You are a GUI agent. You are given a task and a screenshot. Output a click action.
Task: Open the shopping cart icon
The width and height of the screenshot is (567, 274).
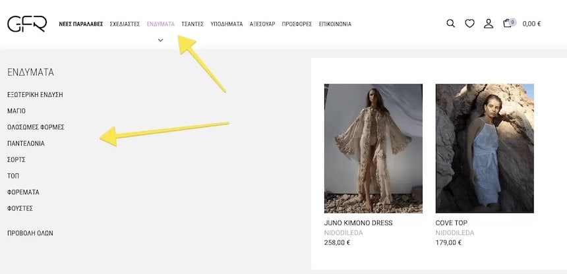[x=507, y=24]
